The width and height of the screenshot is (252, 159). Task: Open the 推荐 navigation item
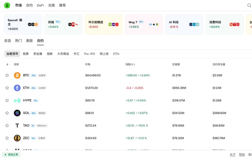(62, 6)
